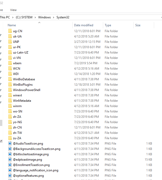The width and height of the screenshot is (162, 180).
Task: Select the ug-CN folder icon
Action: pyautogui.click(x=10, y=31)
